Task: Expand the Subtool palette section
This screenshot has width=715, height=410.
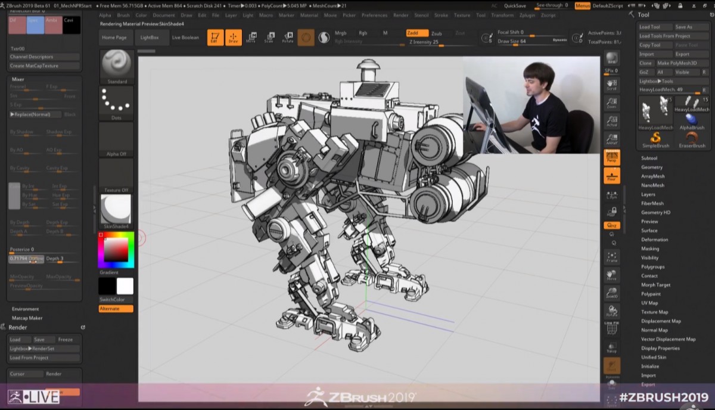Action: tap(649, 159)
